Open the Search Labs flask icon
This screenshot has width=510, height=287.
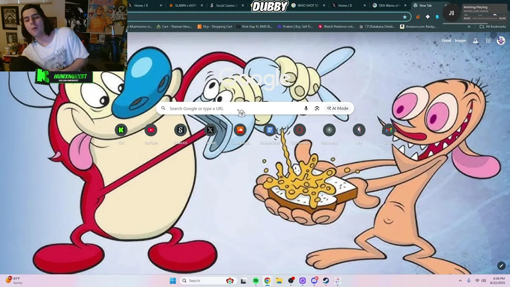tap(475, 41)
